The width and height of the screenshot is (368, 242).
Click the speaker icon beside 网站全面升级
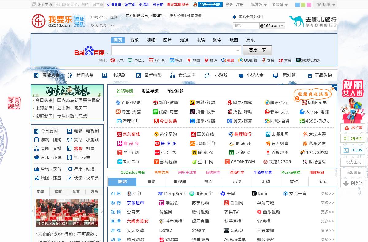point(235,17)
